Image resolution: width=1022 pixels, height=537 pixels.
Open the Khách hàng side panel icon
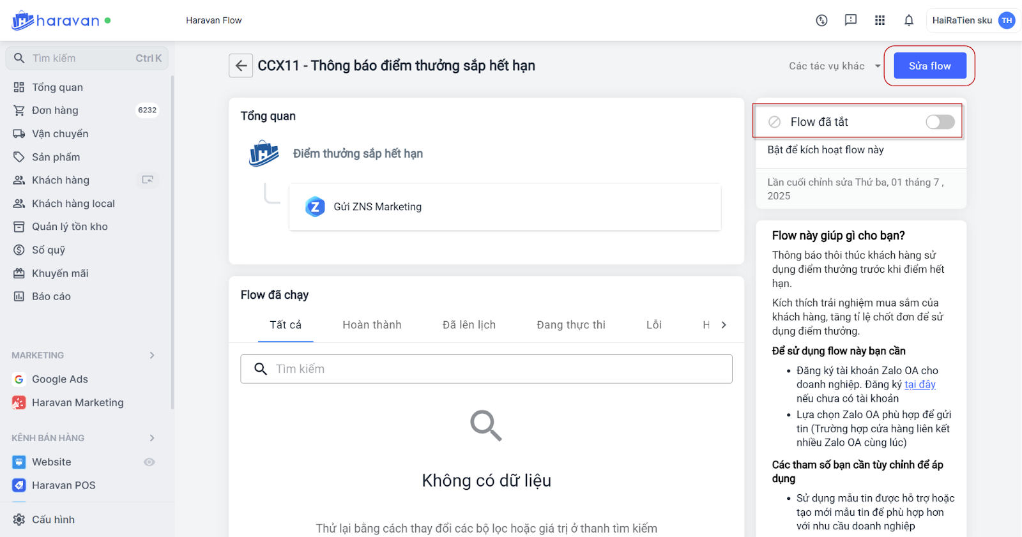pyautogui.click(x=148, y=180)
